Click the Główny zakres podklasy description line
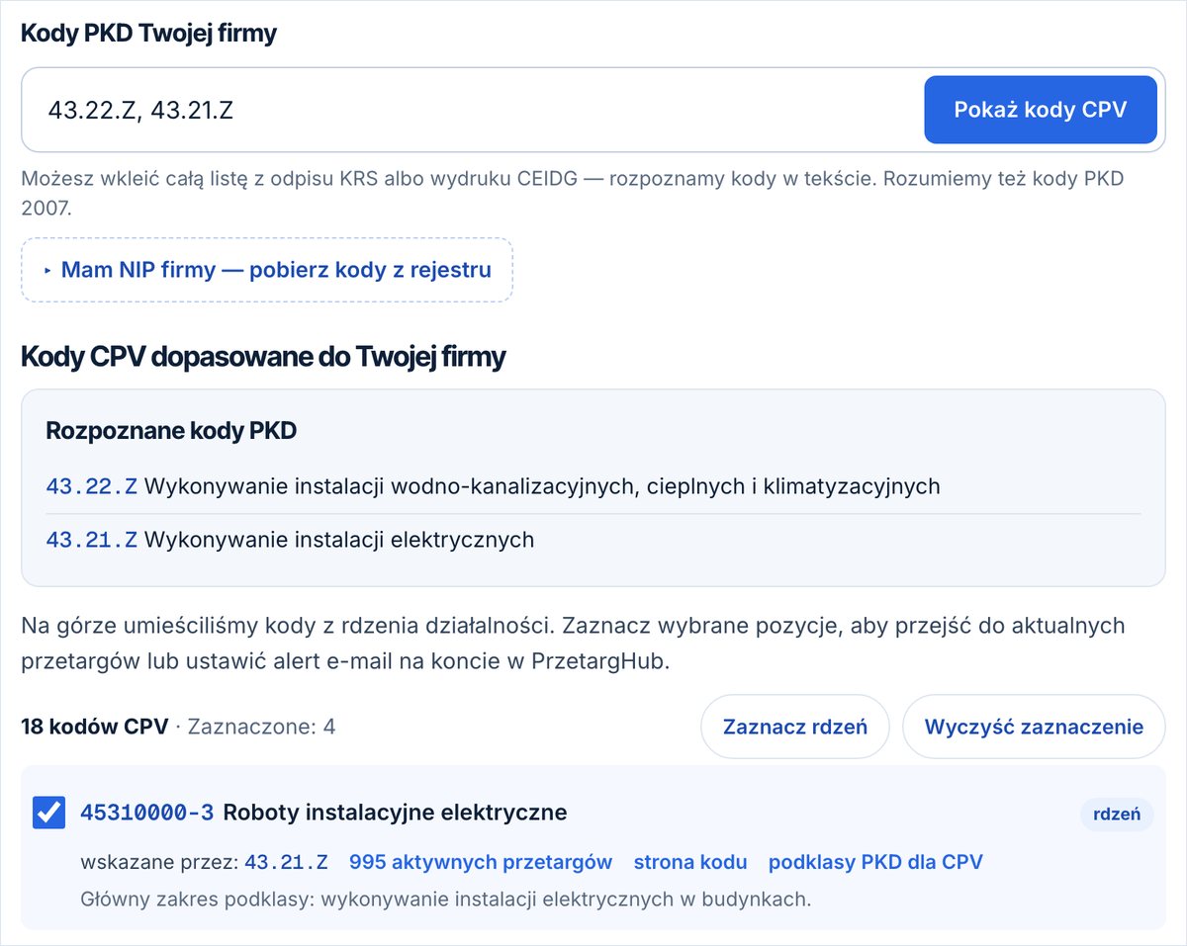This screenshot has height=946, width=1187. (x=446, y=900)
